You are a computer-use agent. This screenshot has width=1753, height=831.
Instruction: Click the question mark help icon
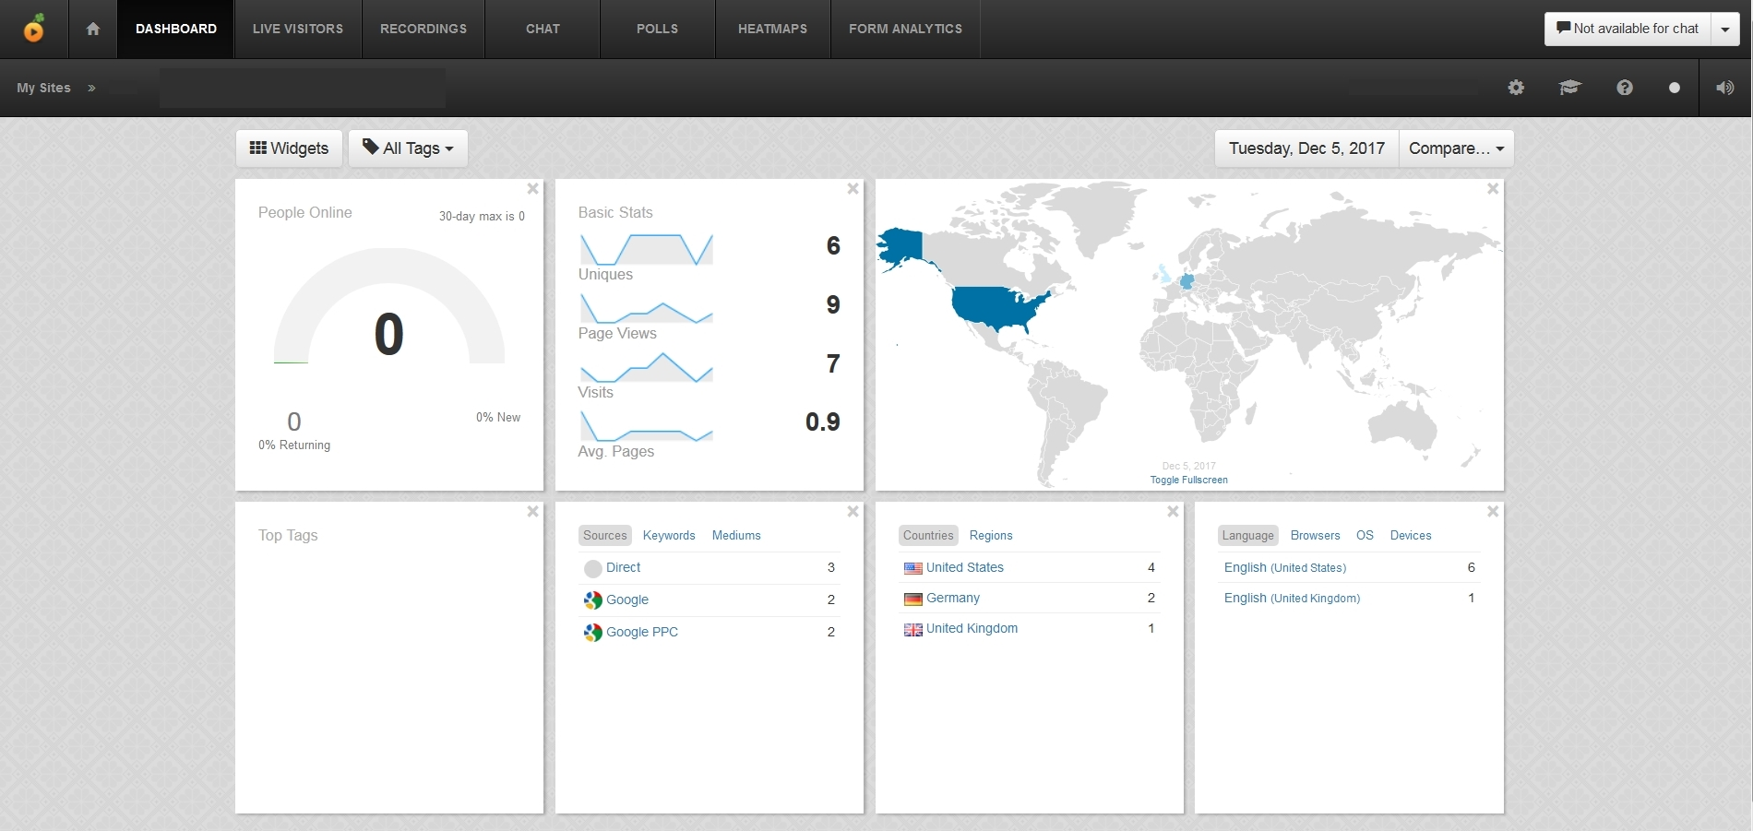tap(1625, 88)
